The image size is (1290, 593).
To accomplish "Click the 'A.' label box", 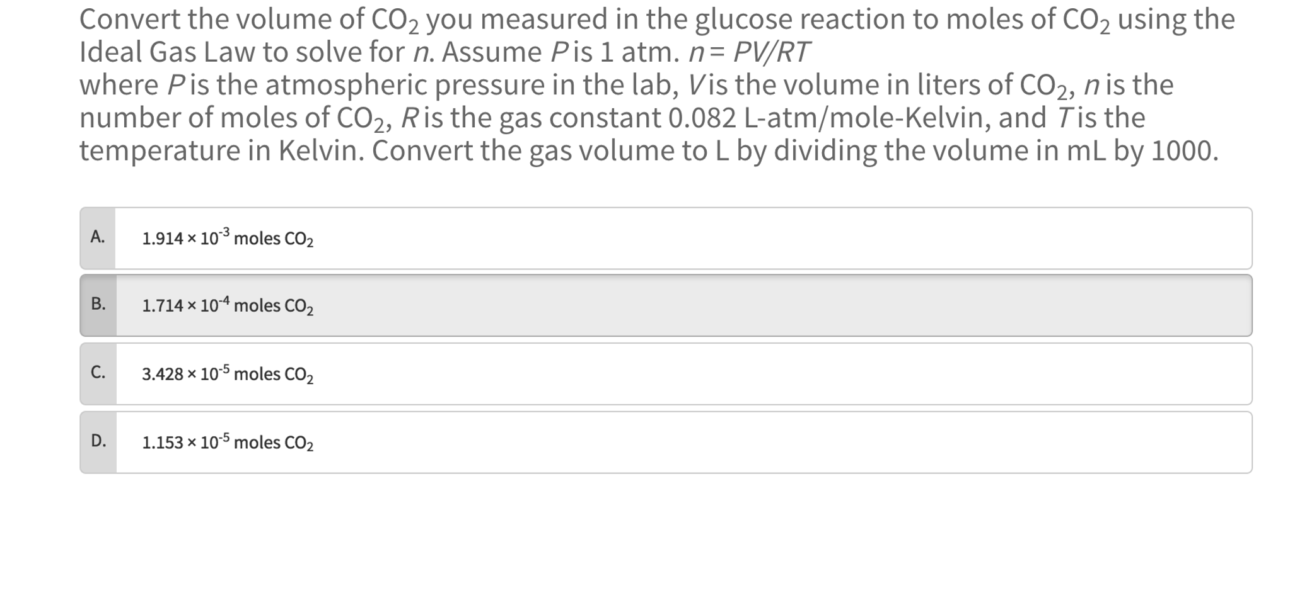I will coord(98,239).
